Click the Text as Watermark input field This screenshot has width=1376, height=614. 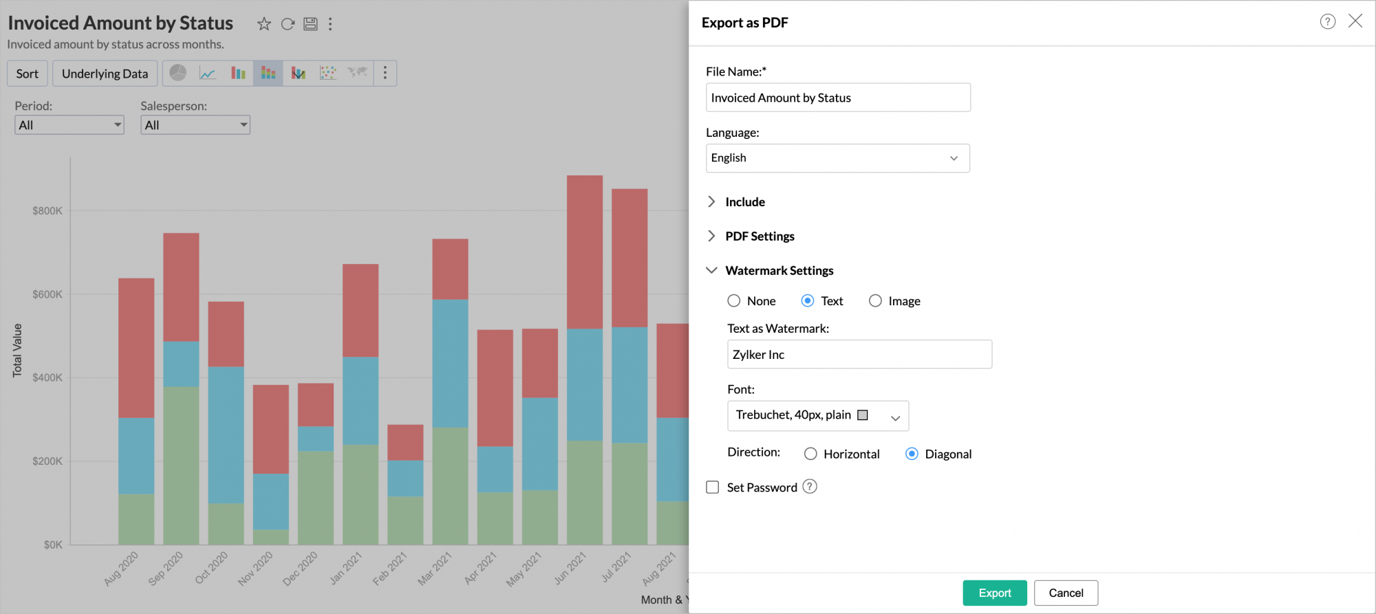click(x=859, y=355)
